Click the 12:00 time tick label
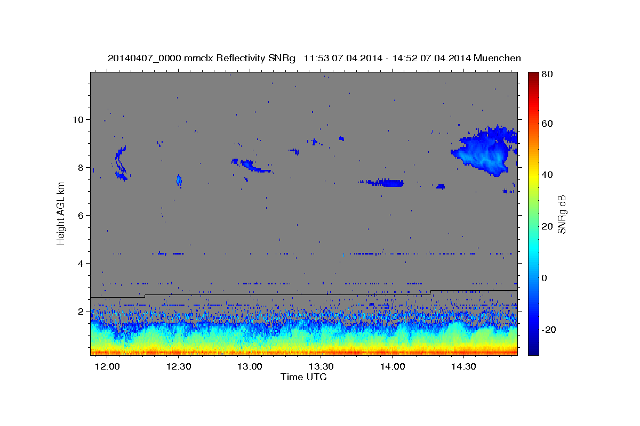 [108, 366]
